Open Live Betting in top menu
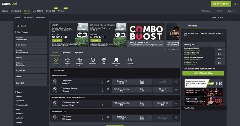Screen dimensions: 240x126 pyautogui.click(x=38, y=11)
